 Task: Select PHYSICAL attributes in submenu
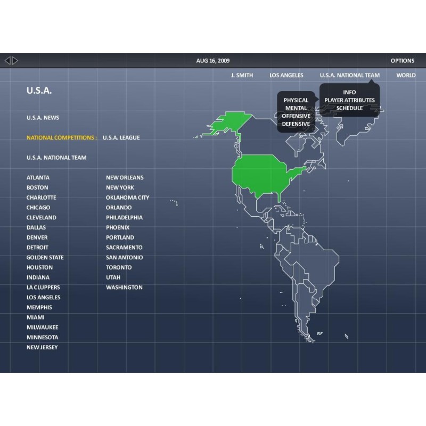pyautogui.click(x=296, y=100)
